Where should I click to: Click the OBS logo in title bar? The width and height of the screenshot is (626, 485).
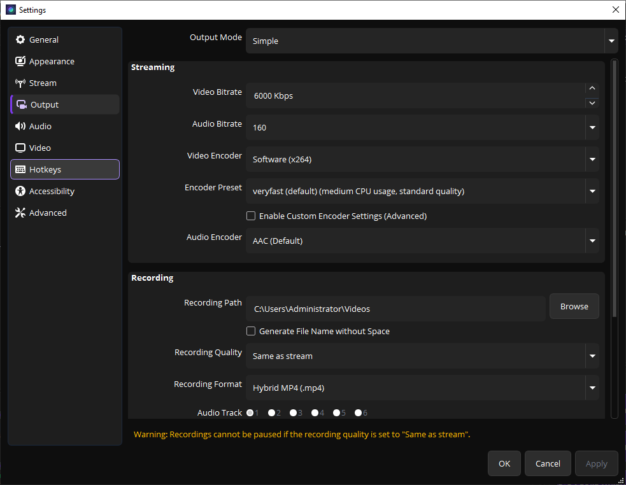(11, 10)
